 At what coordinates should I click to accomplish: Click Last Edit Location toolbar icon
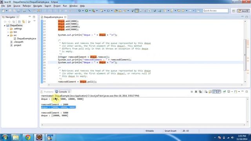(179, 11)
